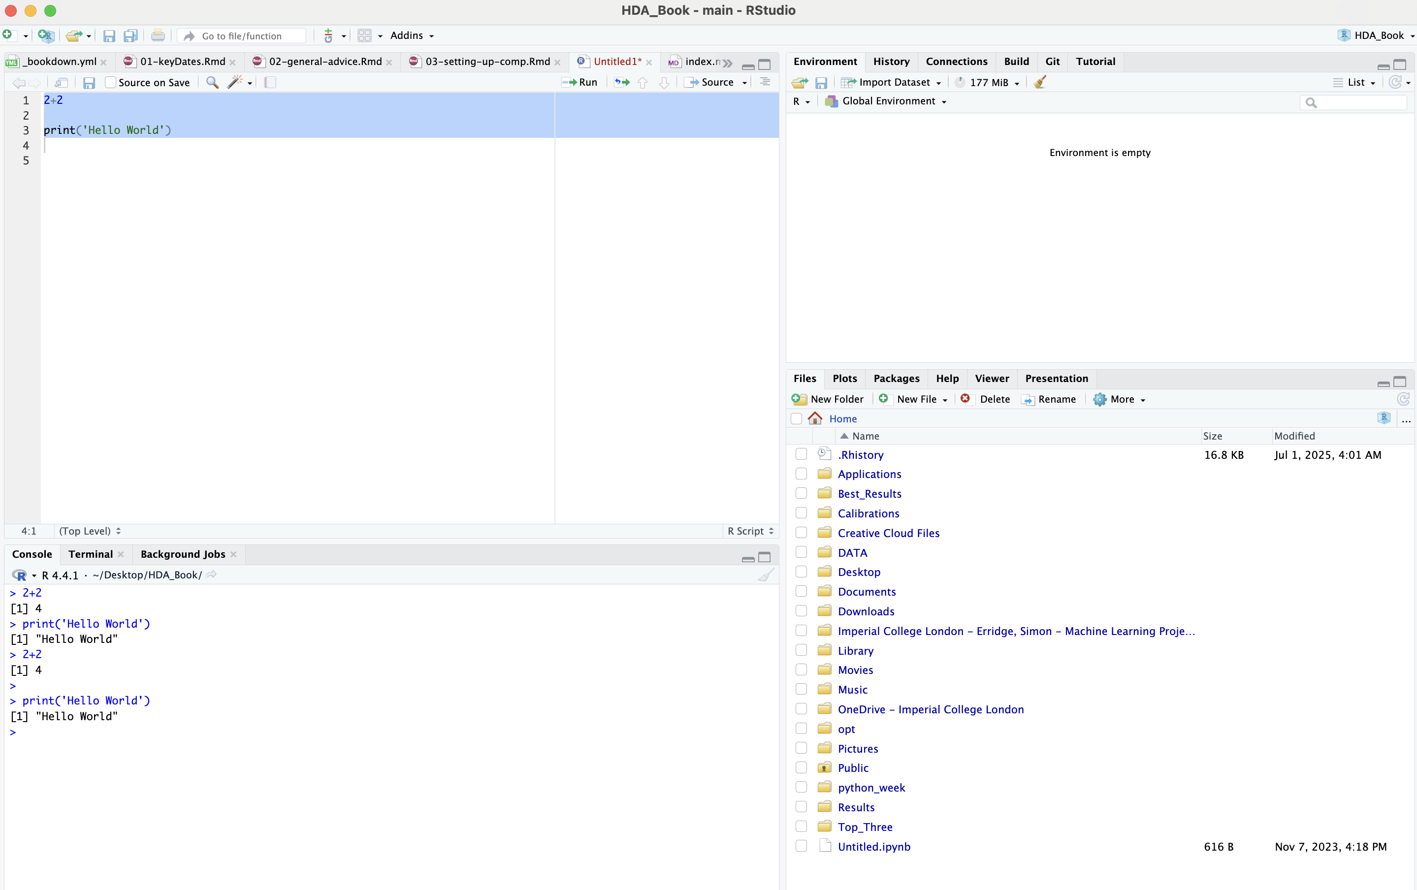
Task: Check the box beside DATA folder
Action: (801, 552)
